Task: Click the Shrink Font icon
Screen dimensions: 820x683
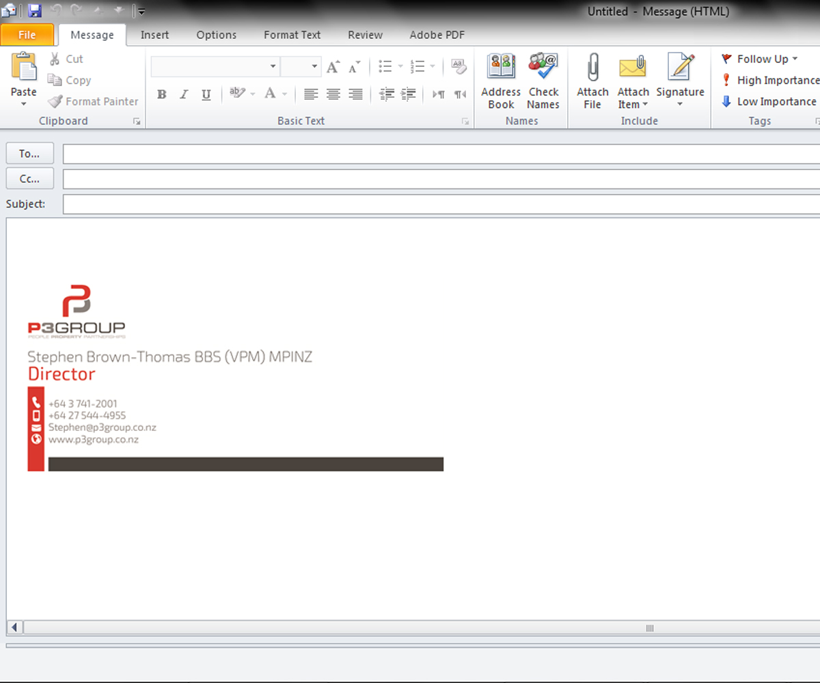Action: (x=354, y=66)
